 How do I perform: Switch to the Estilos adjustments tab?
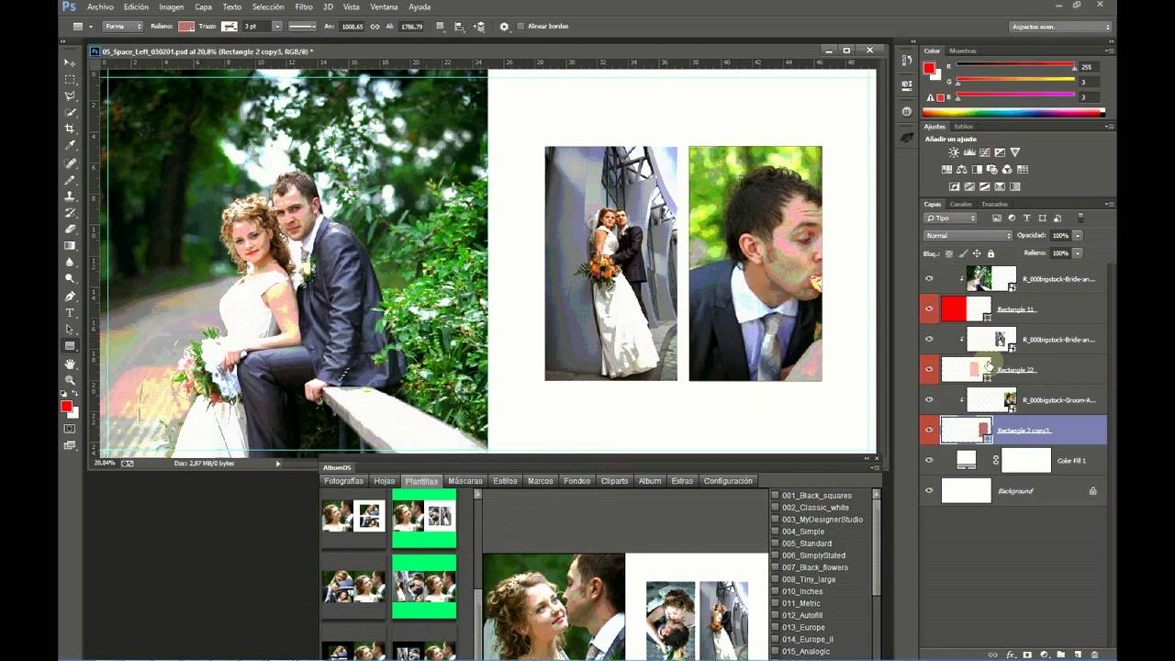(x=963, y=127)
